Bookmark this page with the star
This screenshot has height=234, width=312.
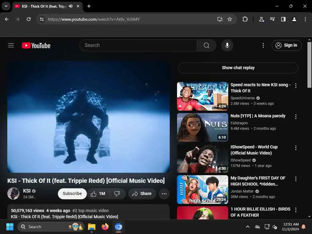coord(230,19)
